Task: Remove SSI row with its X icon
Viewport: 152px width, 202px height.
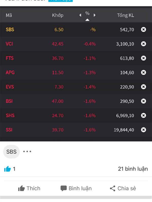Action: click(143, 130)
